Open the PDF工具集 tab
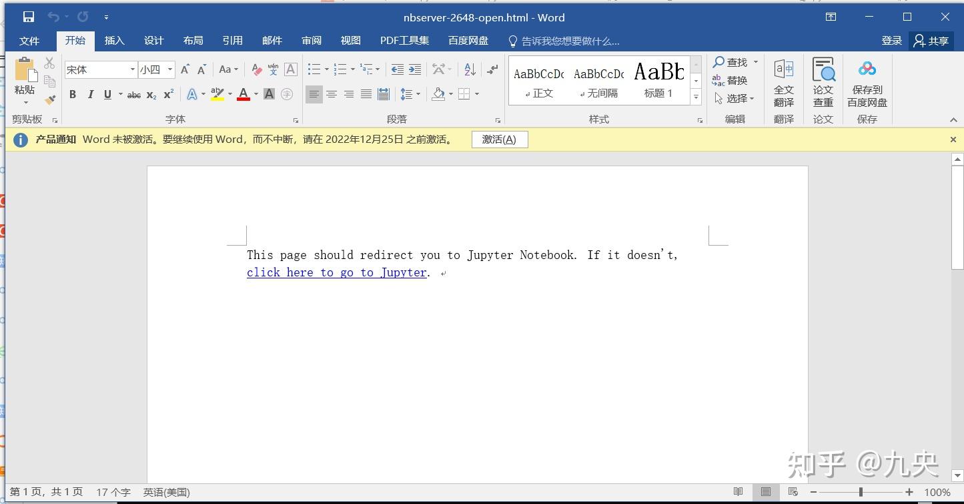Screen dimensions: 964x504 tap(405, 41)
